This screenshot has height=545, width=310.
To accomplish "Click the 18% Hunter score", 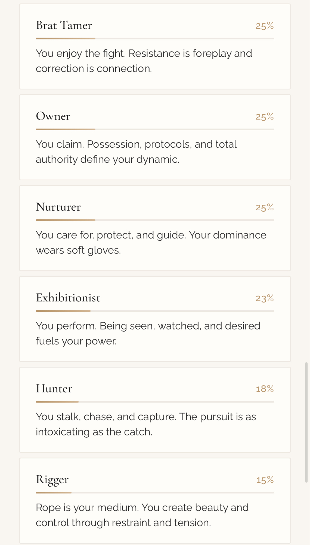I will (x=265, y=389).
